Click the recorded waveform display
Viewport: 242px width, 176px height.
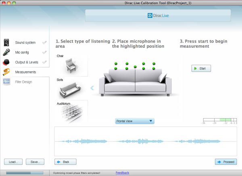point(146,141)
